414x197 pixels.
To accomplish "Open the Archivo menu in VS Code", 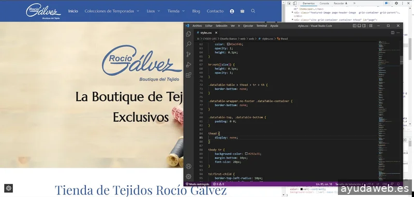I will (197, 26).
